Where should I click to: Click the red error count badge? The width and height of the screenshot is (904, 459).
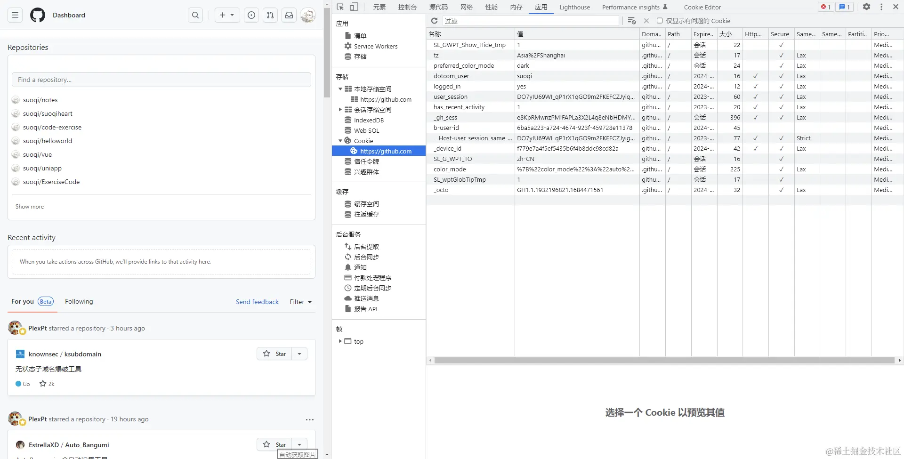click(825, 7)
